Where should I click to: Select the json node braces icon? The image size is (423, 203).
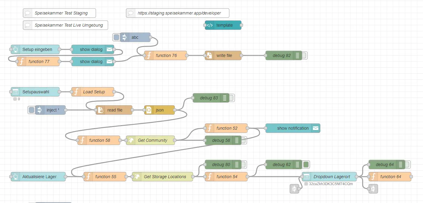pyautogui.click(x=149, y=110)
